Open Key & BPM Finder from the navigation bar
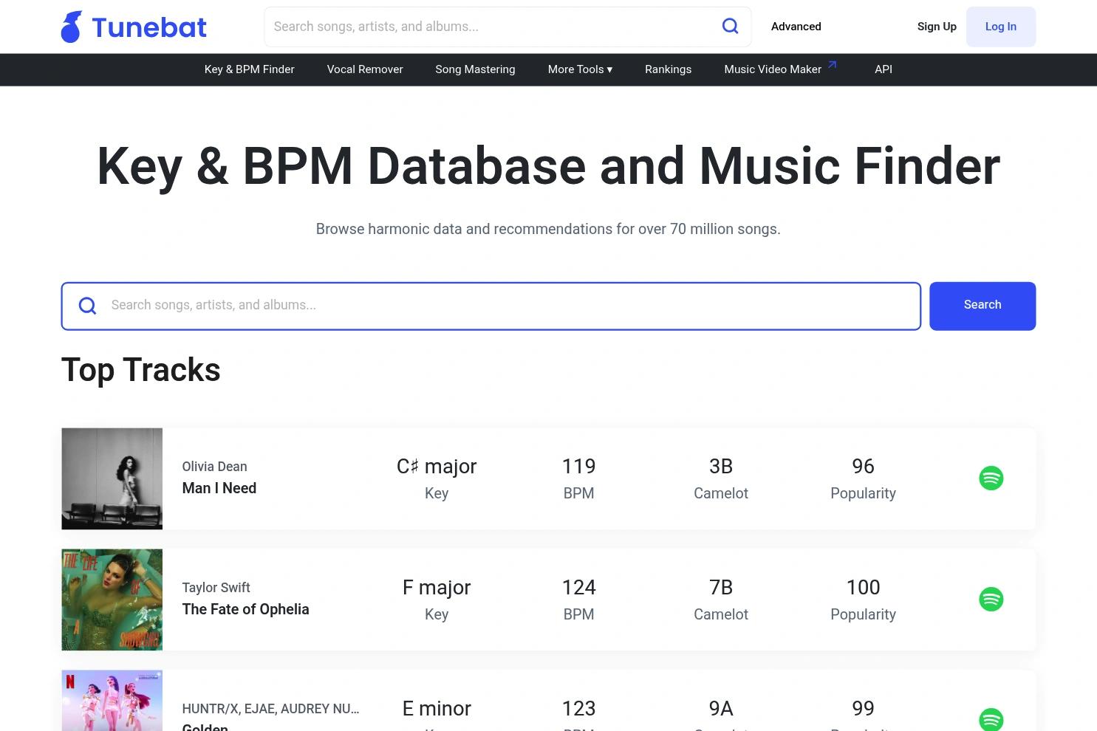This screenshot has height=731, width=1097. [x=249, y=69]
